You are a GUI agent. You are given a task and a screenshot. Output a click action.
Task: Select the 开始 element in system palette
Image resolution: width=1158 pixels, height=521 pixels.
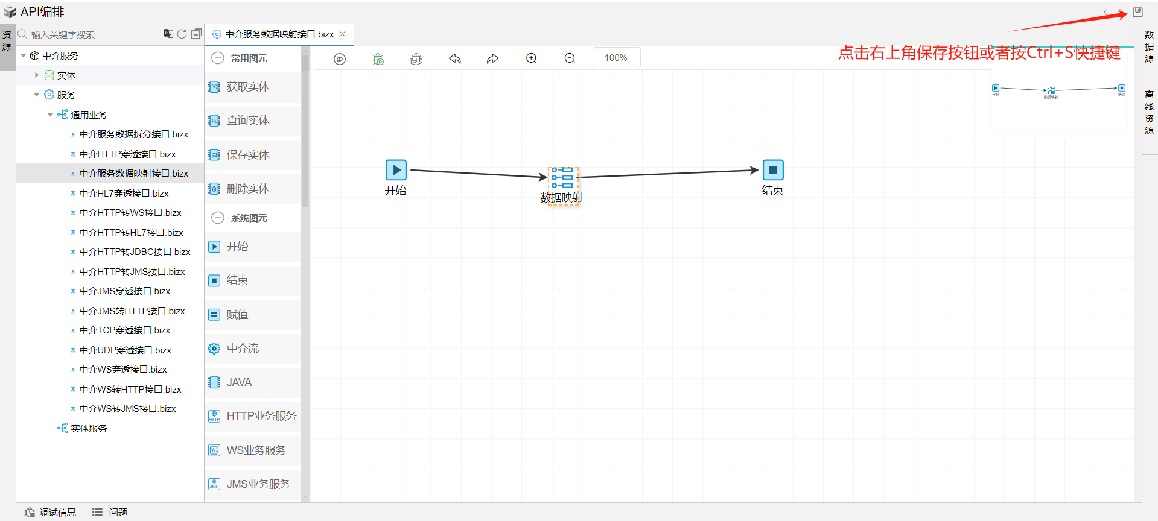pos(253,247)
